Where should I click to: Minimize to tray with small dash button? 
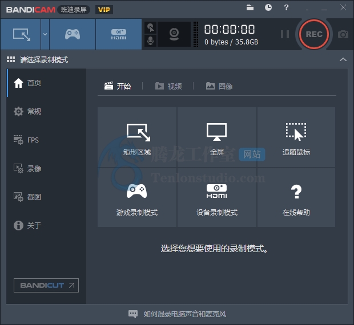tap(307, 10)
